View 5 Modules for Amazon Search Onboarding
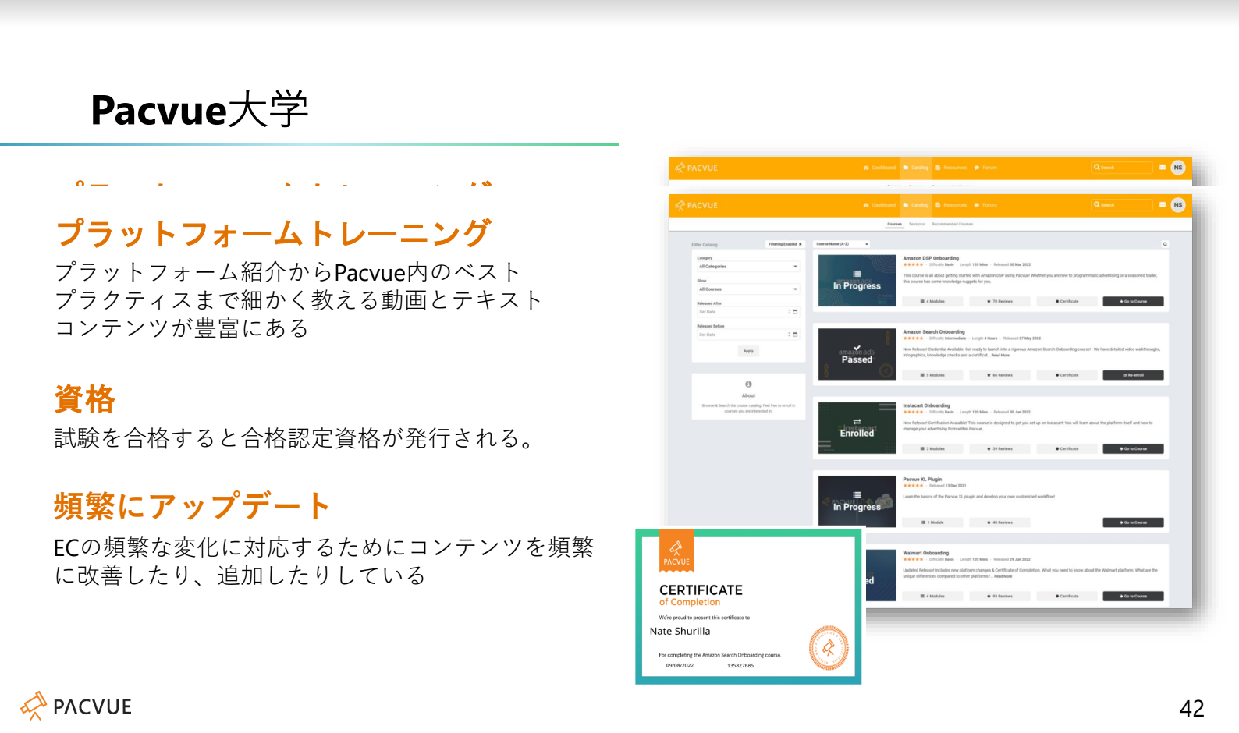Image resolution: width=1239 pixels, height=733 pixels. tap(933, 375)
